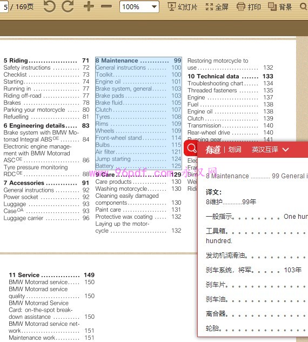The image size is (308, 342).
Task: Click the translated line '发动机润滑油'
Action: [x=257, y=256]
